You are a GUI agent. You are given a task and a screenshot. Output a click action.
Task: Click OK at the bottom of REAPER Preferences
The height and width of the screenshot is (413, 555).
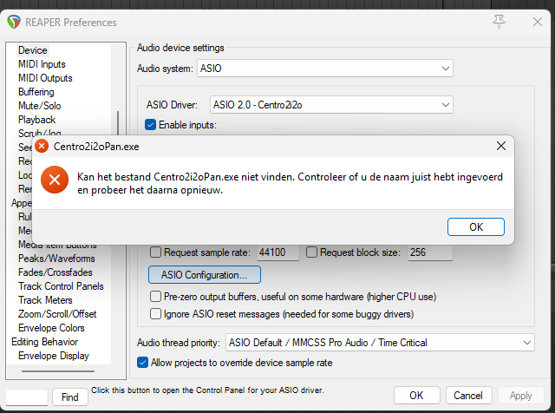click(416, 396)
